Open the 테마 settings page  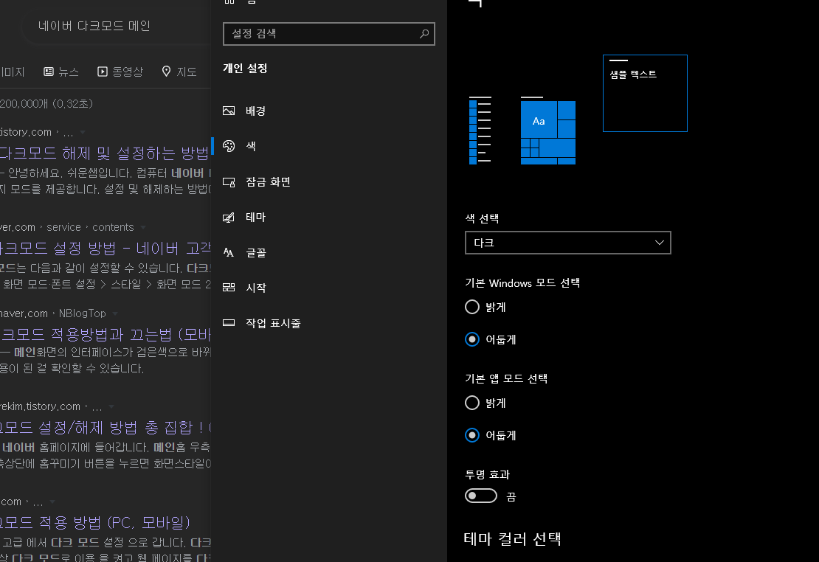329,218
